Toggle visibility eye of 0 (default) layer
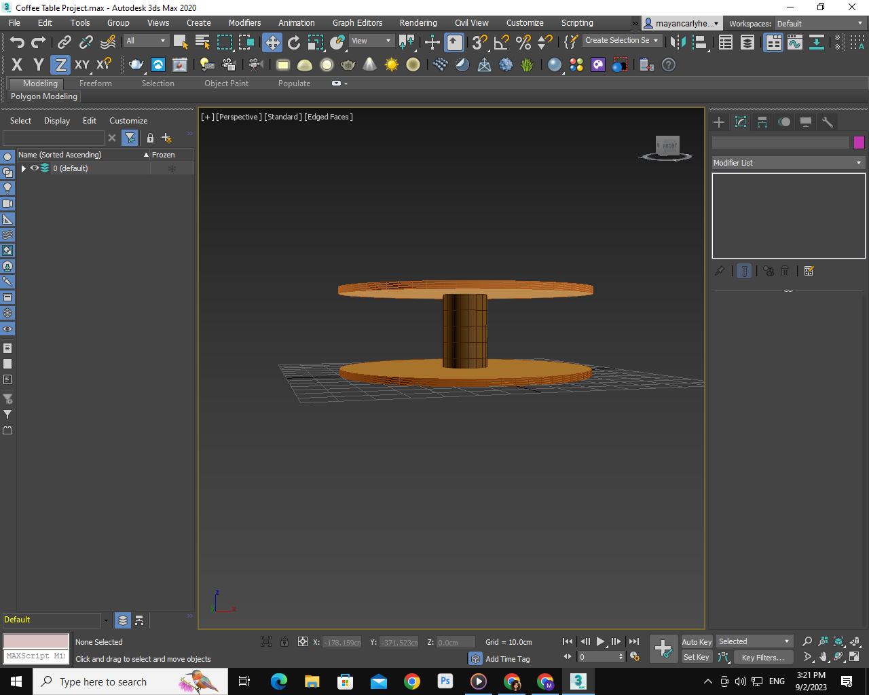This screenshot has height=695, width=869. point(34,168)
